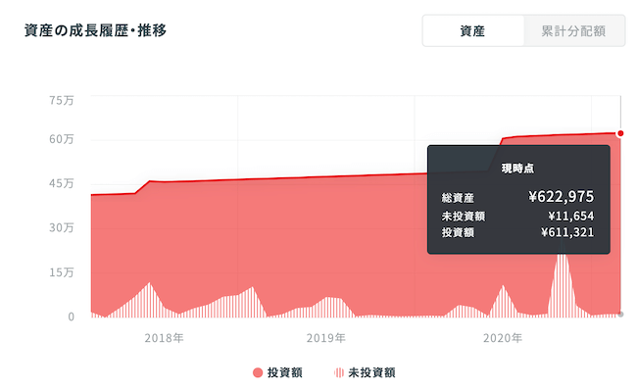Click the 2018年 axis label
The width and height of the screenshot is (637, 390).
coord(164,338)
